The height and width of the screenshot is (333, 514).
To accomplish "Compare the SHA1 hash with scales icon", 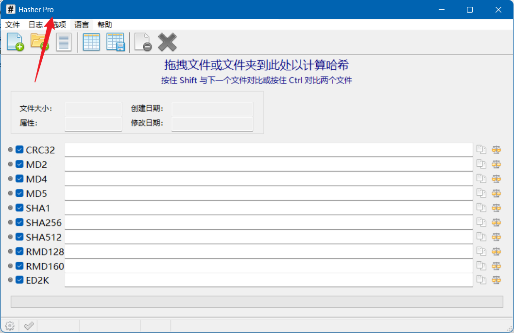I will click(497, 208).
